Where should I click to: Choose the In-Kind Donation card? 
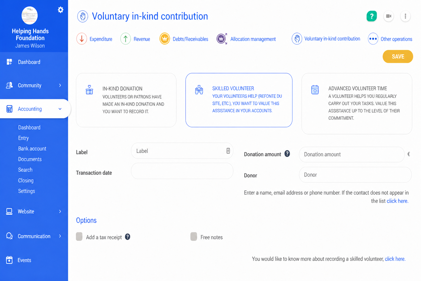(x=126, y=100)
